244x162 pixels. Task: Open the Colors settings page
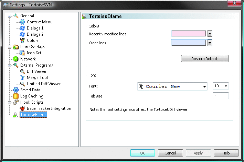tap(33, 40)
